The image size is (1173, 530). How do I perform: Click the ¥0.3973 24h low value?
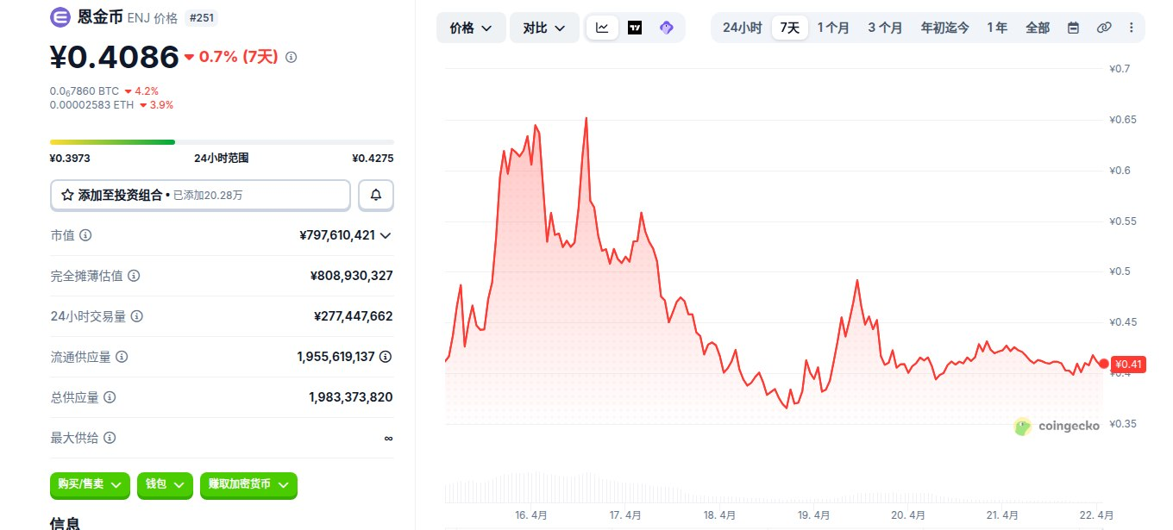coord(70,159)
